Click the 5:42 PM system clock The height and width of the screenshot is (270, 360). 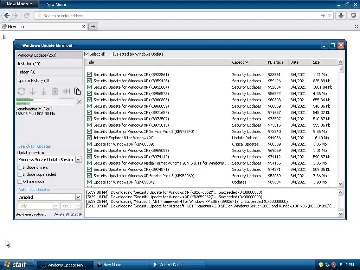click(x=347, y=265)
